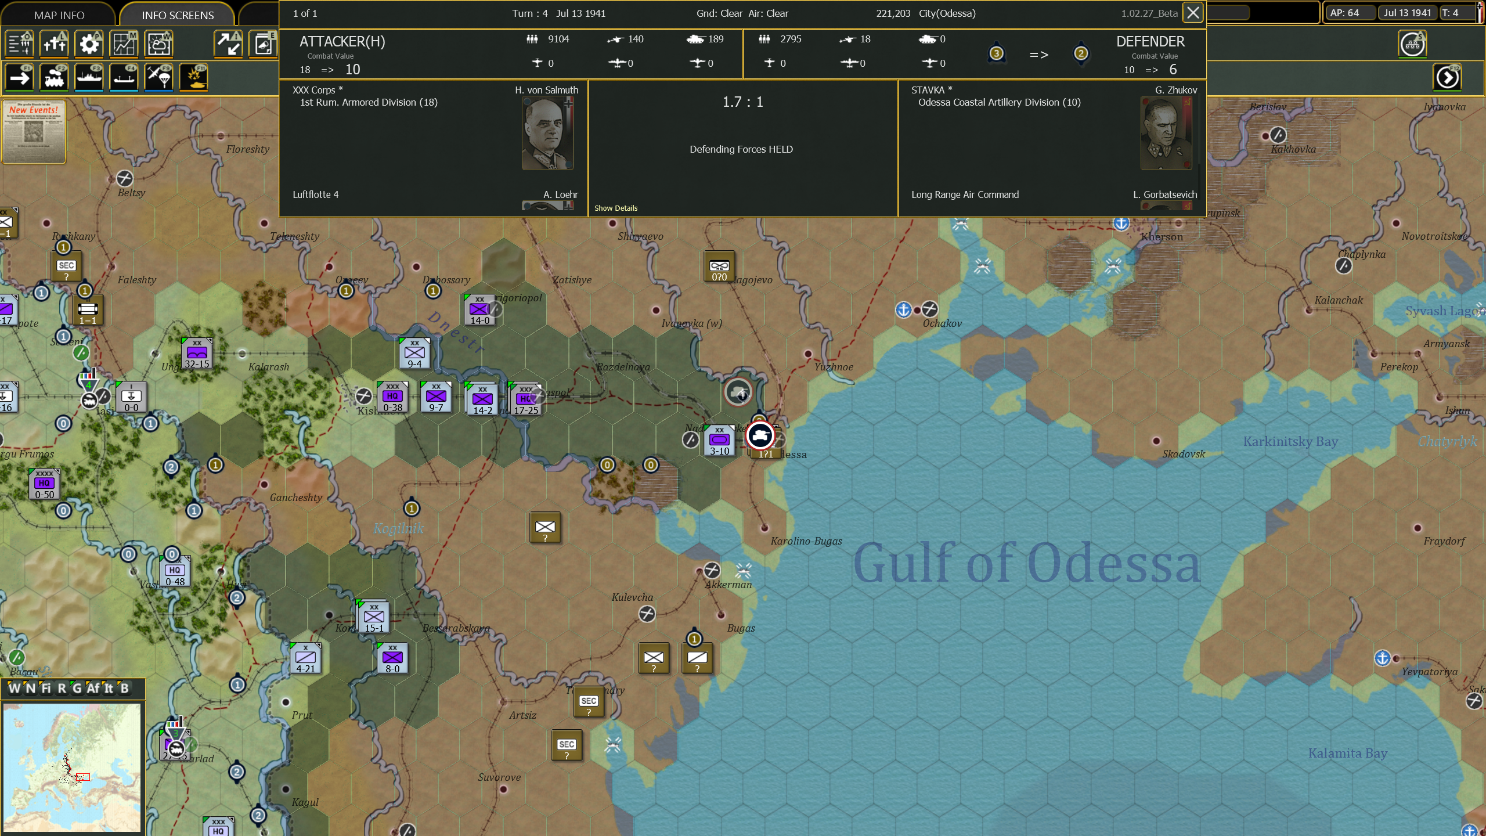Click the End Turn arrow icon (F12)
Image resolution: width=1486 pixels, height=836 pixels.
click(x=1448, y=78)
